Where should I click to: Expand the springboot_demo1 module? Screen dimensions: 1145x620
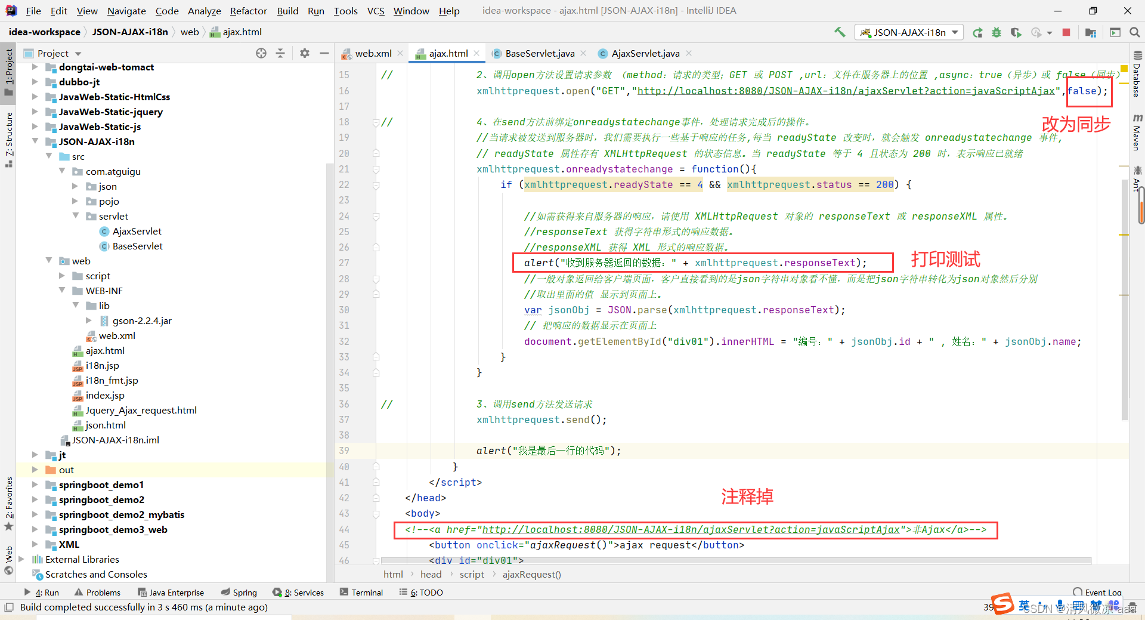(35, 485)
